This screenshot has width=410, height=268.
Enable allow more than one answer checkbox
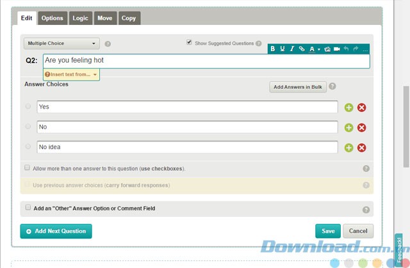[28, 168]
